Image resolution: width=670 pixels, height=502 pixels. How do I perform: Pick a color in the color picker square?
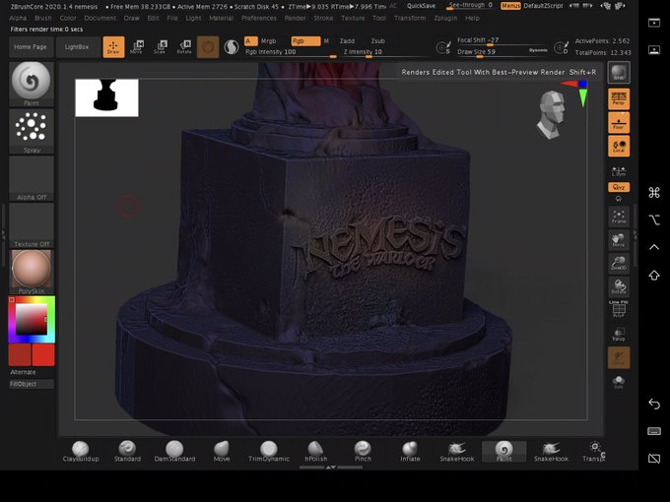pyautogui.click(x=32, y=319)
